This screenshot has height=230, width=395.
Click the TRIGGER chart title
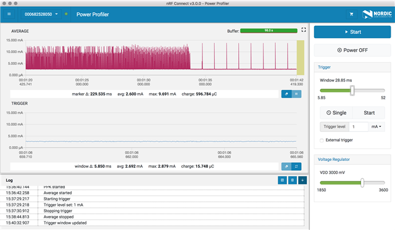[19, 104]
